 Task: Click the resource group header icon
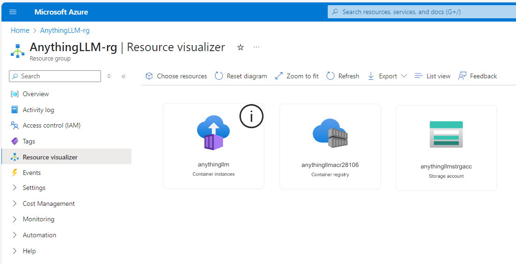tap(17, 51)
